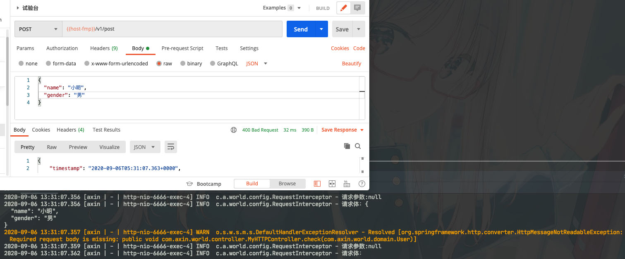
Task: Switch to the Headers (9) tab
Action: (103, 48)
